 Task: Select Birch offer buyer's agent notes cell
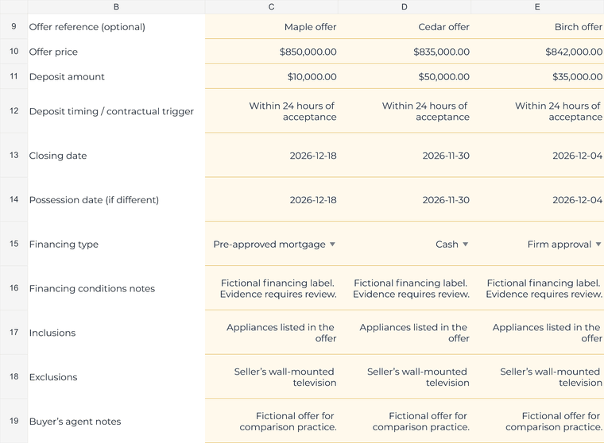(x=537, y=421)
